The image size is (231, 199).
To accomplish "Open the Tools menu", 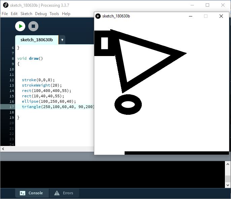I will pyautogui.click(x=54, y=14).
